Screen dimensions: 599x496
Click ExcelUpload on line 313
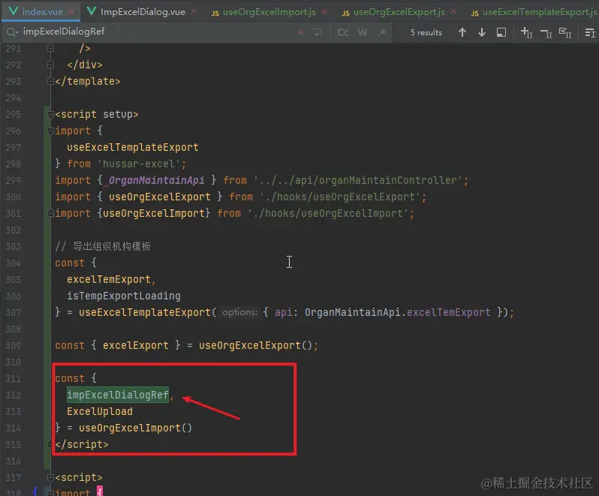click(100, 411)
